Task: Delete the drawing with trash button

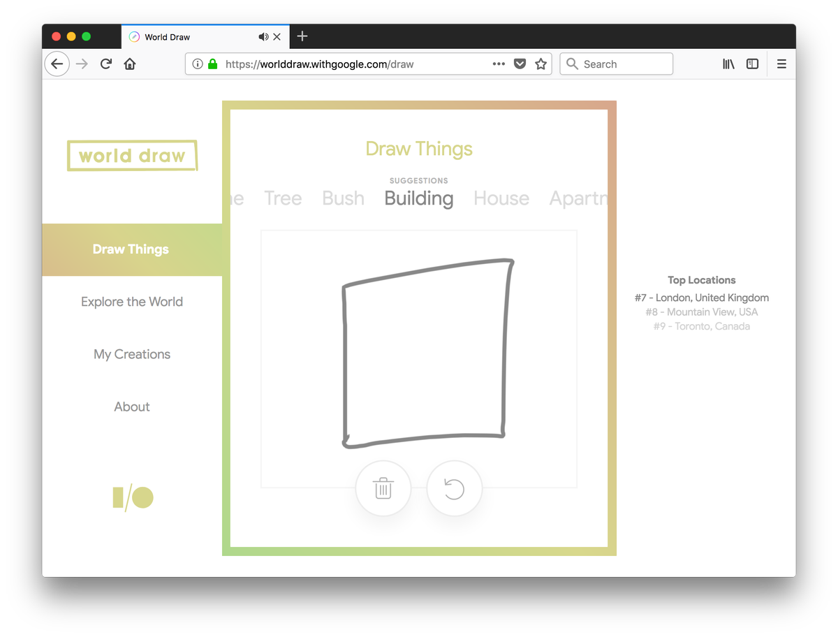Action: point(383,488)
